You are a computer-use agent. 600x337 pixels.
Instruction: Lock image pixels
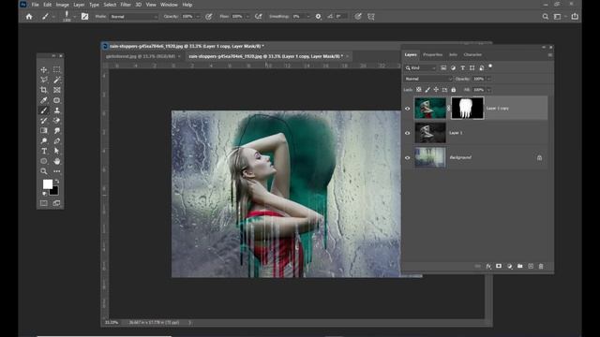[x=427, y=90]
